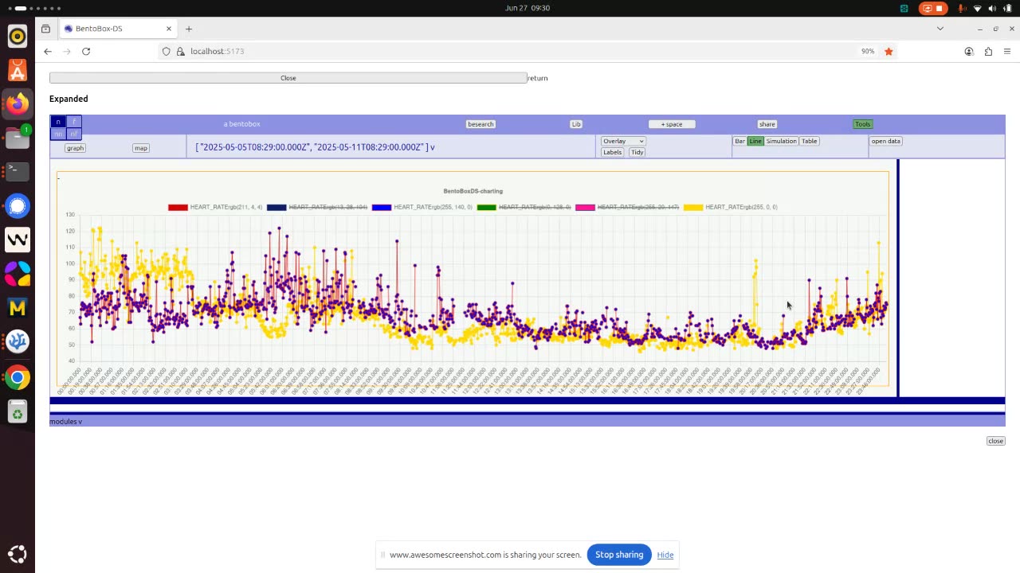Click the Tidy button
This screenshot has height=573, width=1020.
pyautogui.click(x=637, y=152)
